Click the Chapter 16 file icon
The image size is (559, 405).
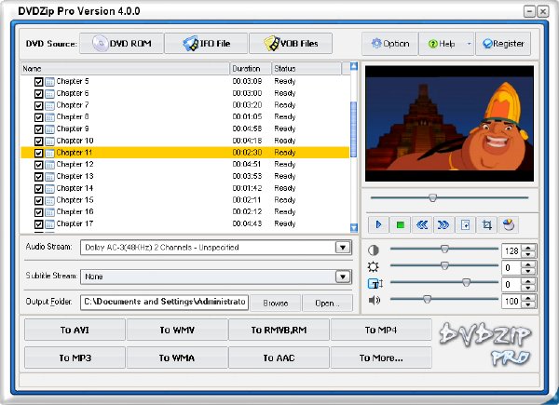(x=50, y=212)
